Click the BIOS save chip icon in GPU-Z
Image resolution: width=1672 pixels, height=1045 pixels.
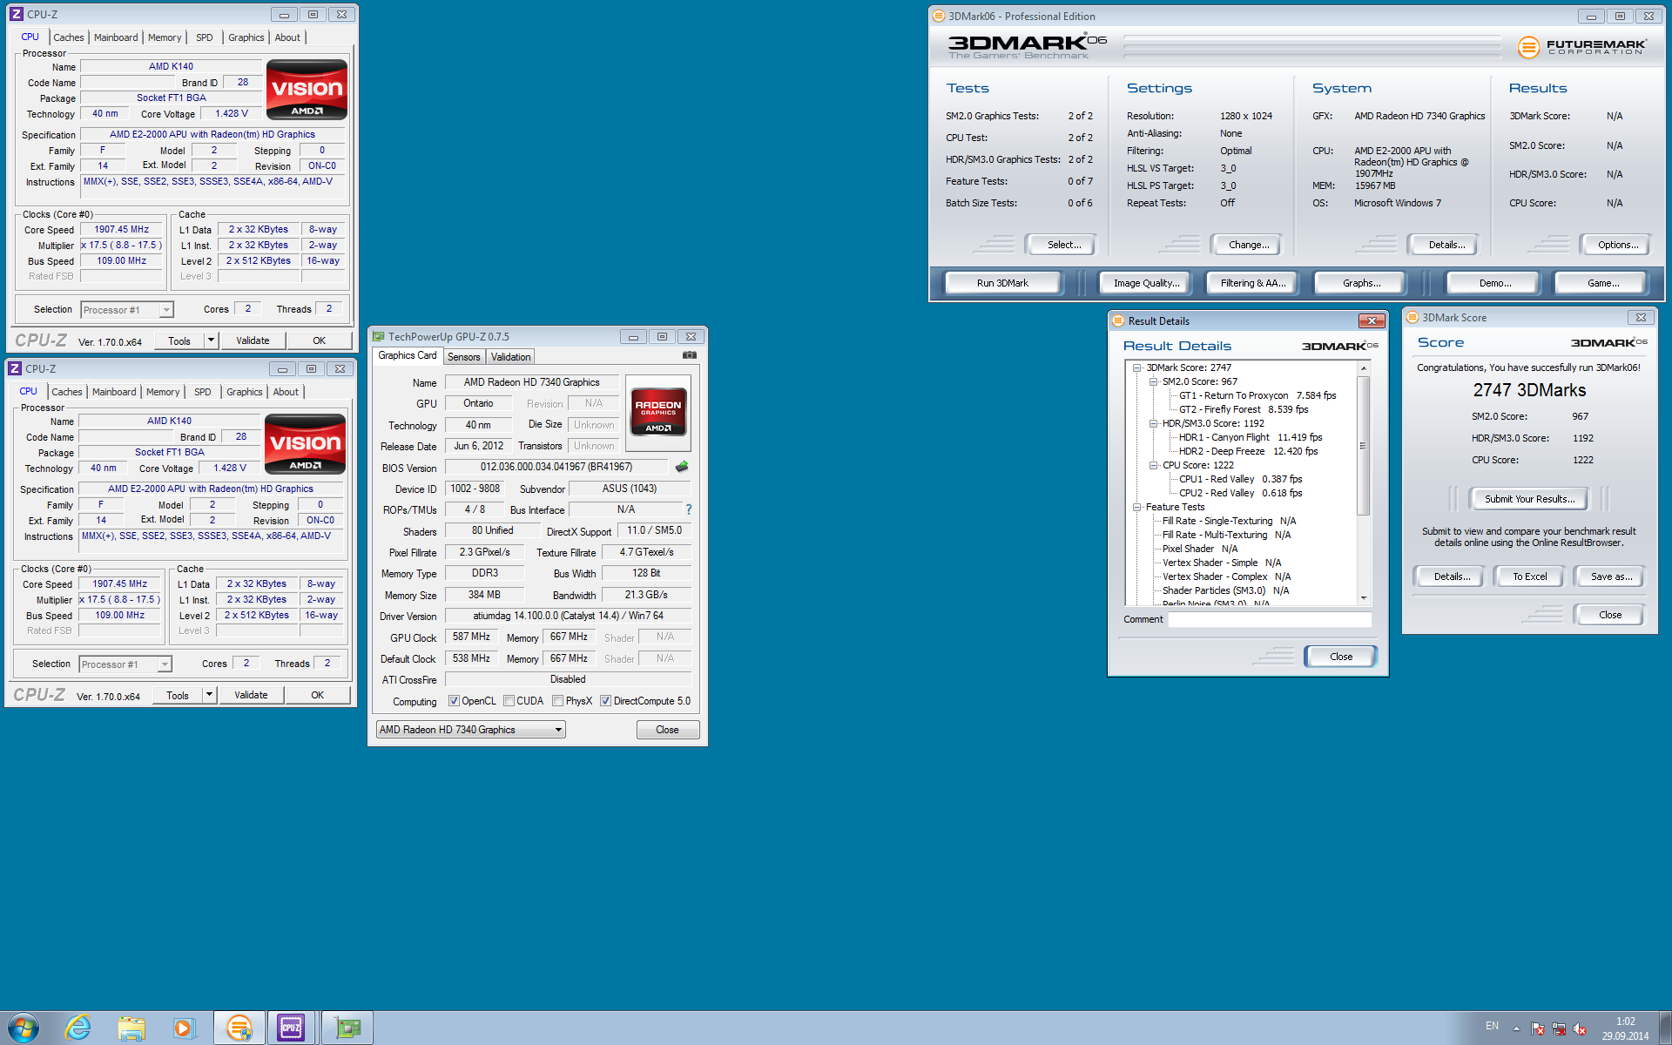(682, 467)
